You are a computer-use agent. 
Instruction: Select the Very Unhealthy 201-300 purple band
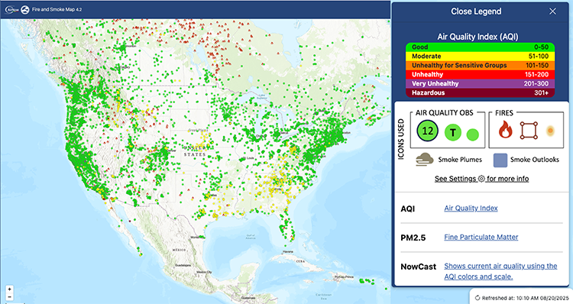tap(481, 84)
